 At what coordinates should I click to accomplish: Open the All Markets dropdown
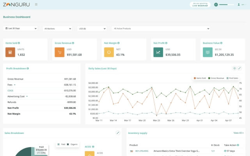click(x=58, y=29)
